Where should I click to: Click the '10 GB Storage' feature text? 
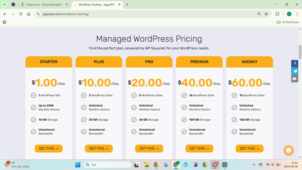[x=48, y=120]
